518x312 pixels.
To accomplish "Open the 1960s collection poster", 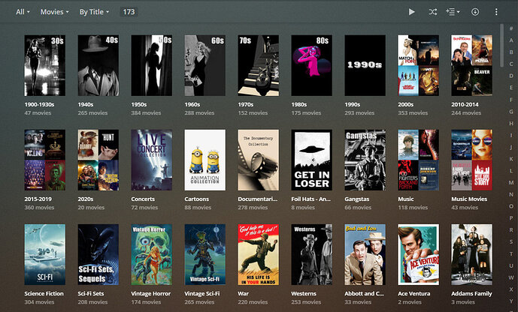I will coord(204,65).
